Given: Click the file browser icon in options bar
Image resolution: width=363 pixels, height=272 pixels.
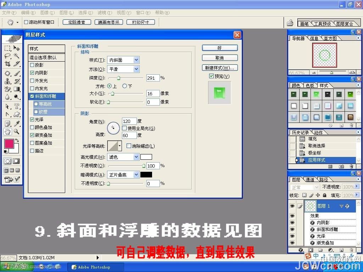Looking at the screenshot, I should coord(290,23).
